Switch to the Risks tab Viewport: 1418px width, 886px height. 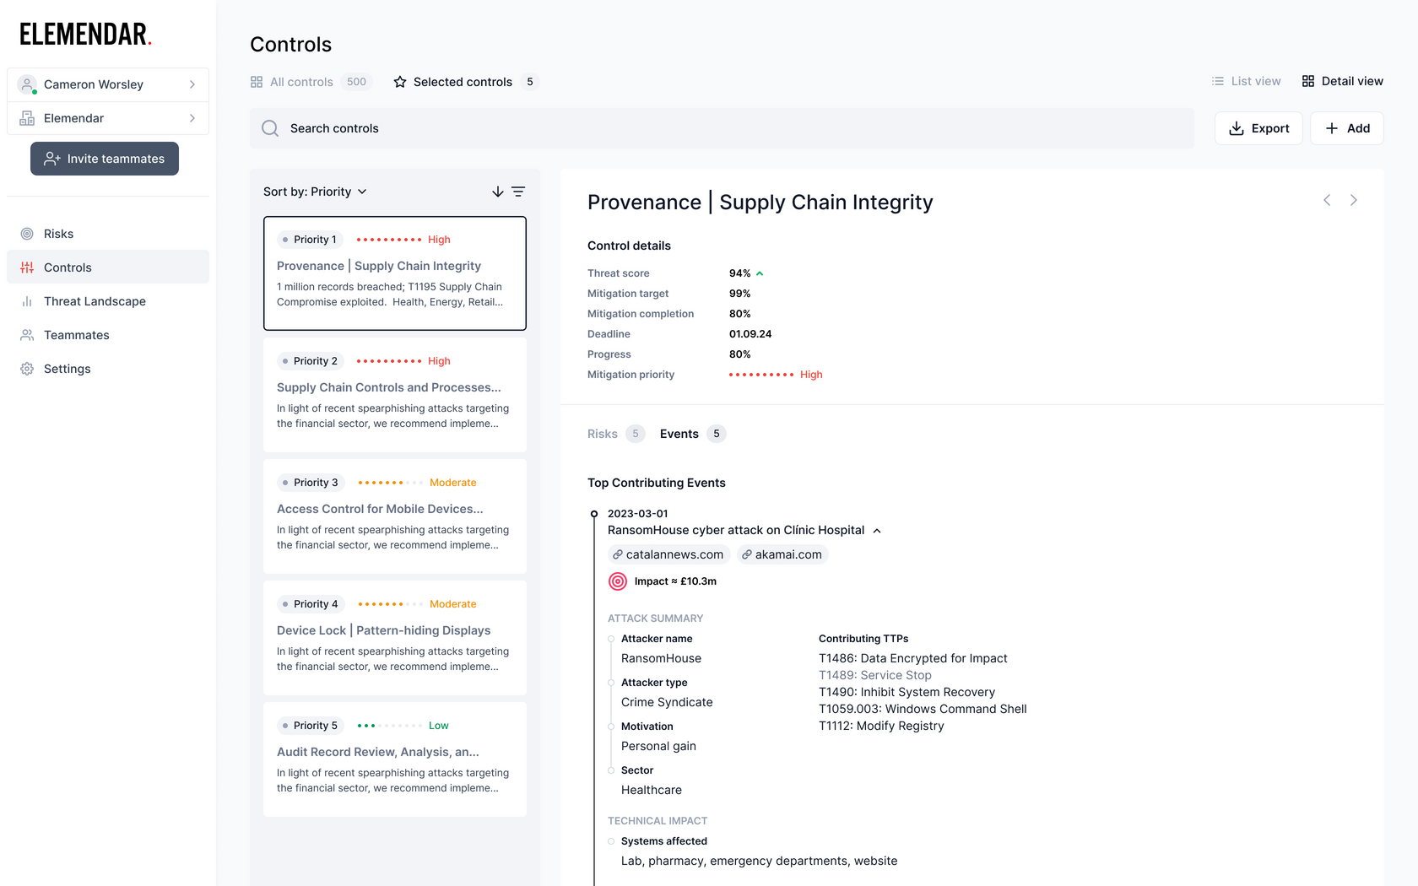point(603,434)
